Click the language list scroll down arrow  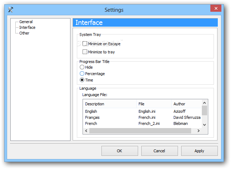click(204, 125)
